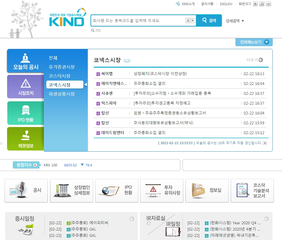282x245 pixels.
Task: Click the IR section more plus icon
Action: click(266, 219)
